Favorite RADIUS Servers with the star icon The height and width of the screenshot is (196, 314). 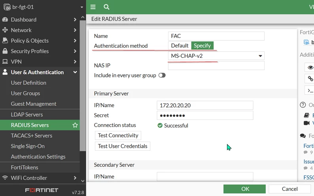tap(75, 125)
